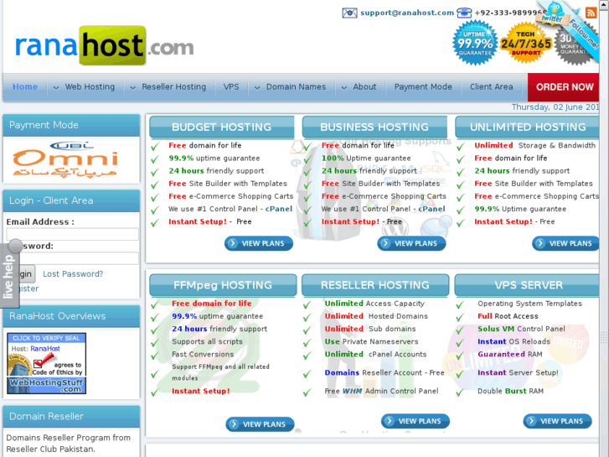The width and height of the screenshot is (609, 457).
Task: Open the VPS menu item
Action: tap(231, 86)
